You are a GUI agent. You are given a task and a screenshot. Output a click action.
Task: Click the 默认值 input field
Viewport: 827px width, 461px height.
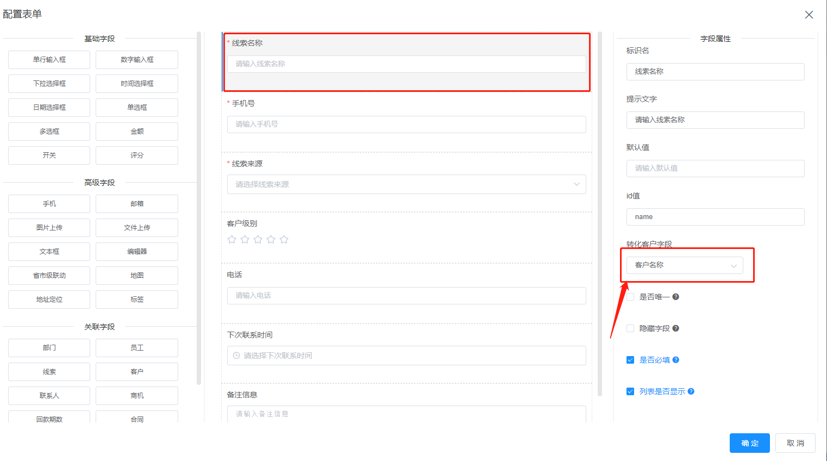715,169
